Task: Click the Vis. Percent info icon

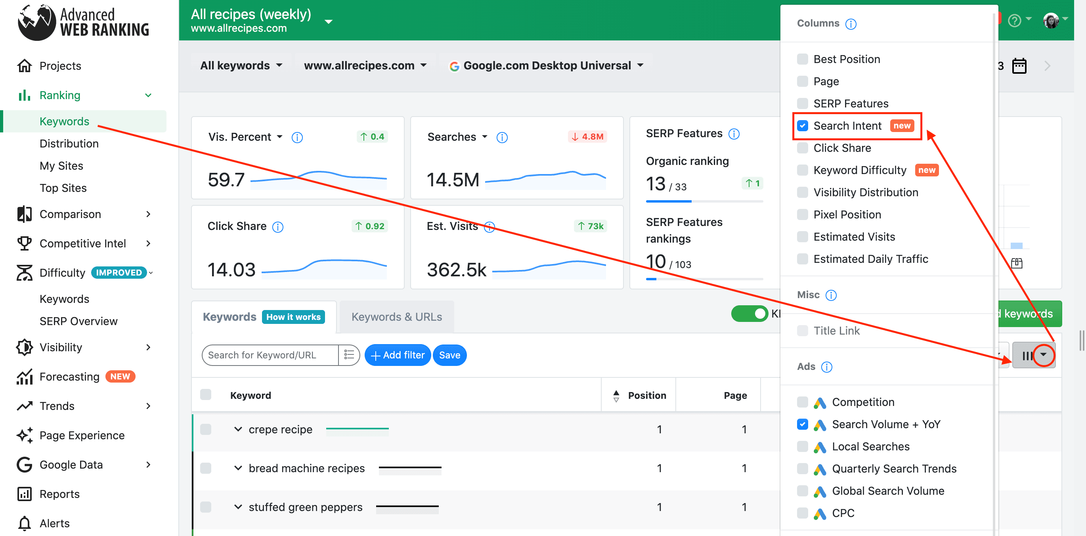Action: tap(297, 138)
